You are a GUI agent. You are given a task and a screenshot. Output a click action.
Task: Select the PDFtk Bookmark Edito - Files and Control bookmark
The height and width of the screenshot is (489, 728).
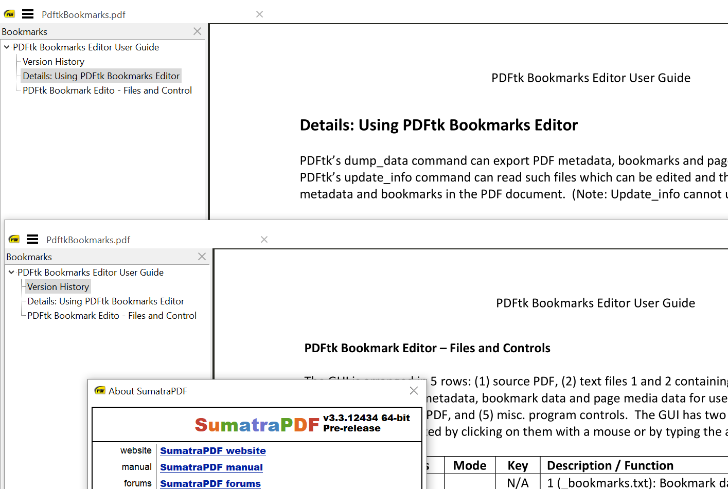pos(106,90)
